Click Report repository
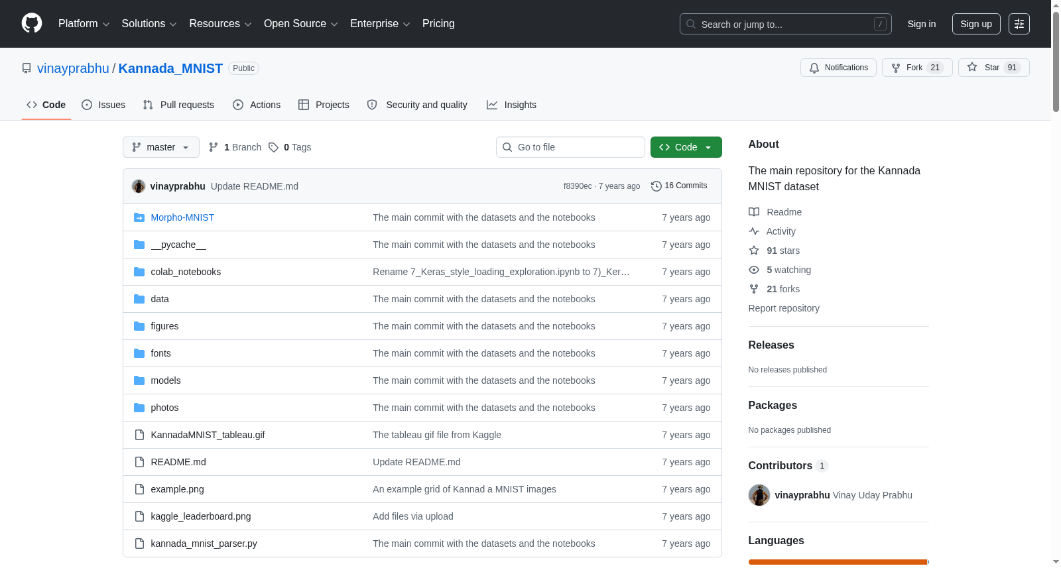This screenshot has height=568, width=1061. click(784, 308)
